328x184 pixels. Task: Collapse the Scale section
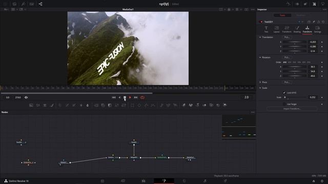tap(260, 88)
